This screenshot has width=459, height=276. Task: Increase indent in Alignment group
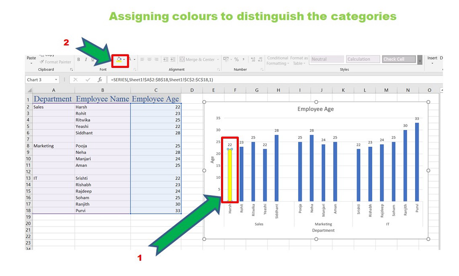[173, 59]
